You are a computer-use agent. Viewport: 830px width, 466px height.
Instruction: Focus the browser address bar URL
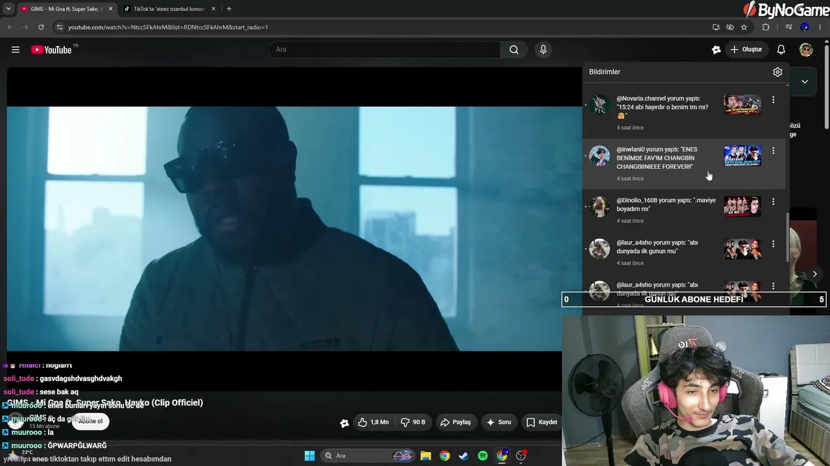point(168,27)
